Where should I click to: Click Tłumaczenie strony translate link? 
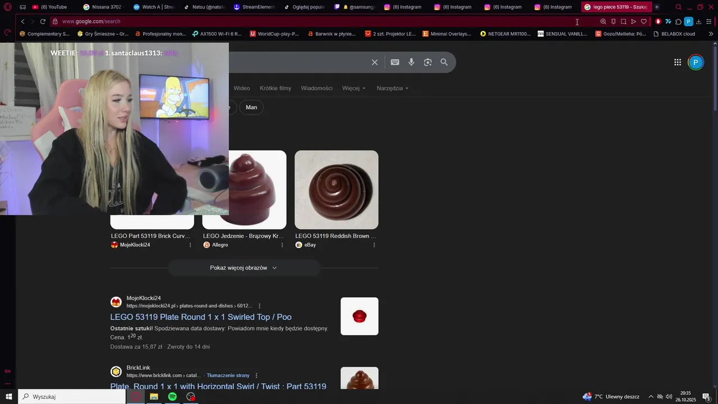click(x=228, y=375)
